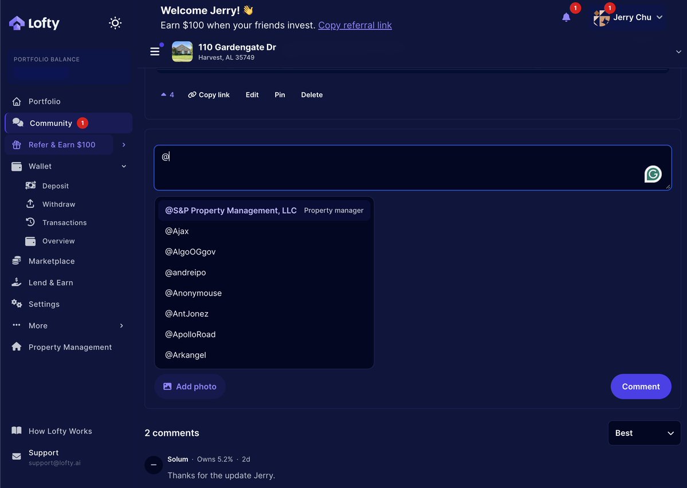Submit with the Comment button

tap(641, 387)
